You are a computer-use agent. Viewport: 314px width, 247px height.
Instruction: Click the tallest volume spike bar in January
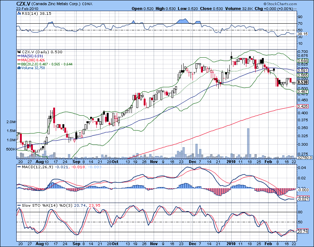[x=248, y=143]
